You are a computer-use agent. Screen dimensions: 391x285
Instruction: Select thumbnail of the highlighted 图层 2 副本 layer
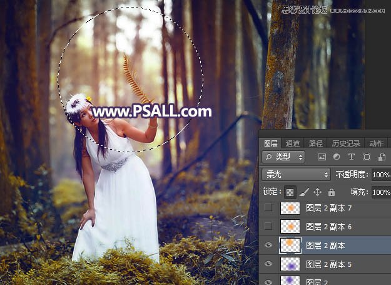tap(290, 246)
